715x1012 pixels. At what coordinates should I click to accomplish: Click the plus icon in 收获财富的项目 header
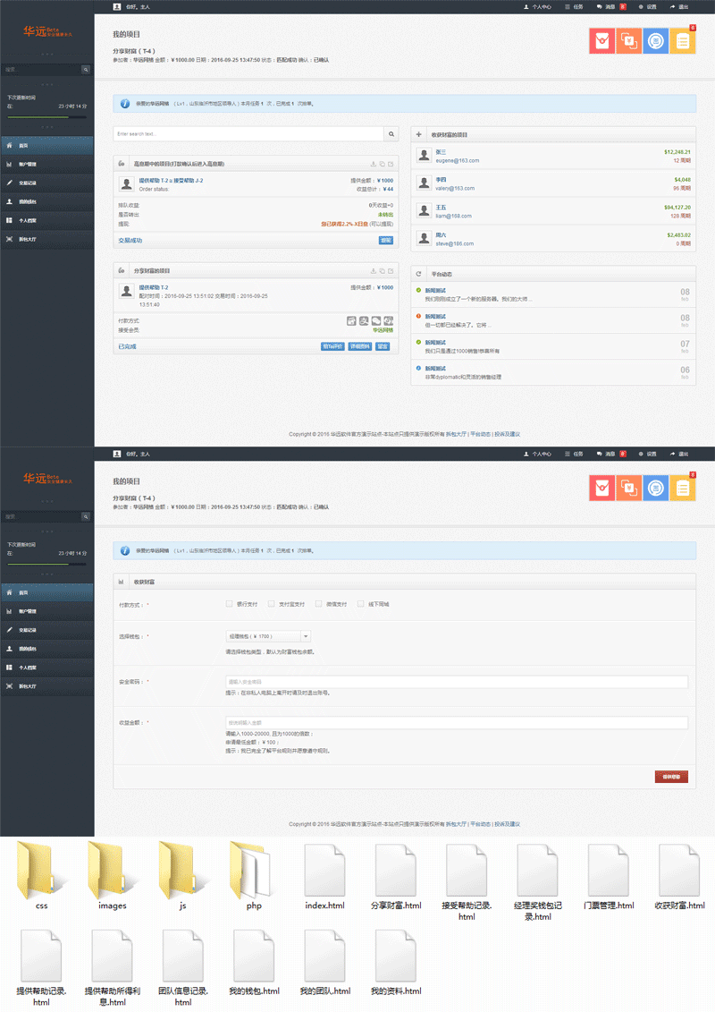pyautogui.click(x=419, y=134)
